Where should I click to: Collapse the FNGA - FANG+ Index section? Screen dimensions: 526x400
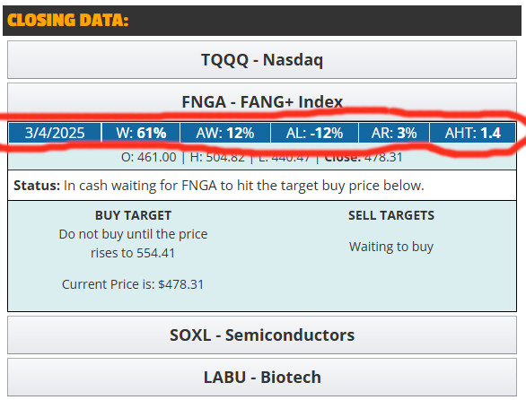262,101
